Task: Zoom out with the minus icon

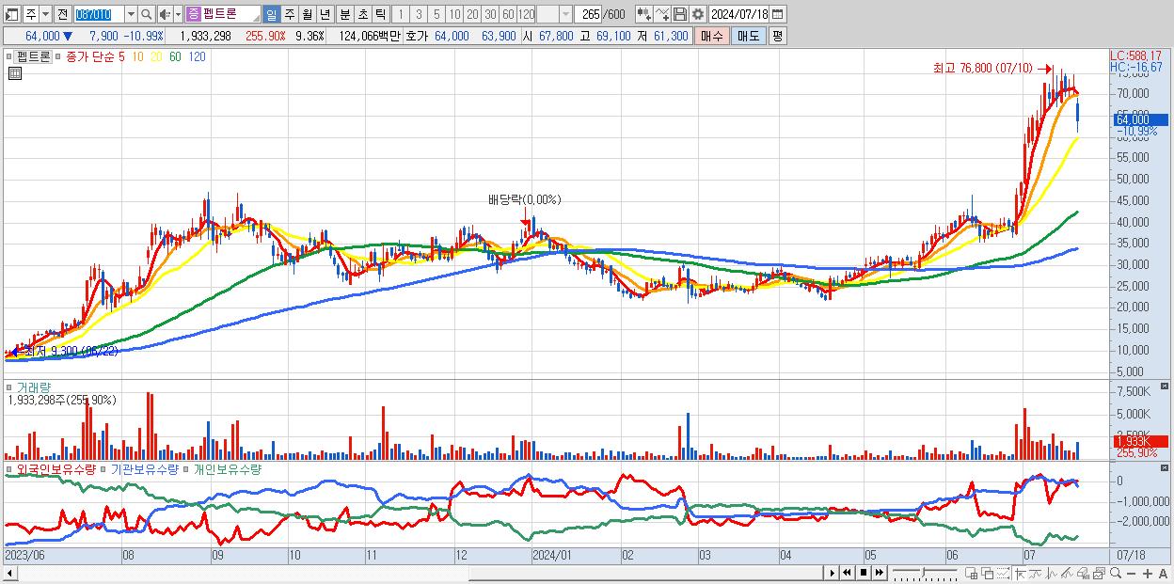Action: coord(1132,573)
